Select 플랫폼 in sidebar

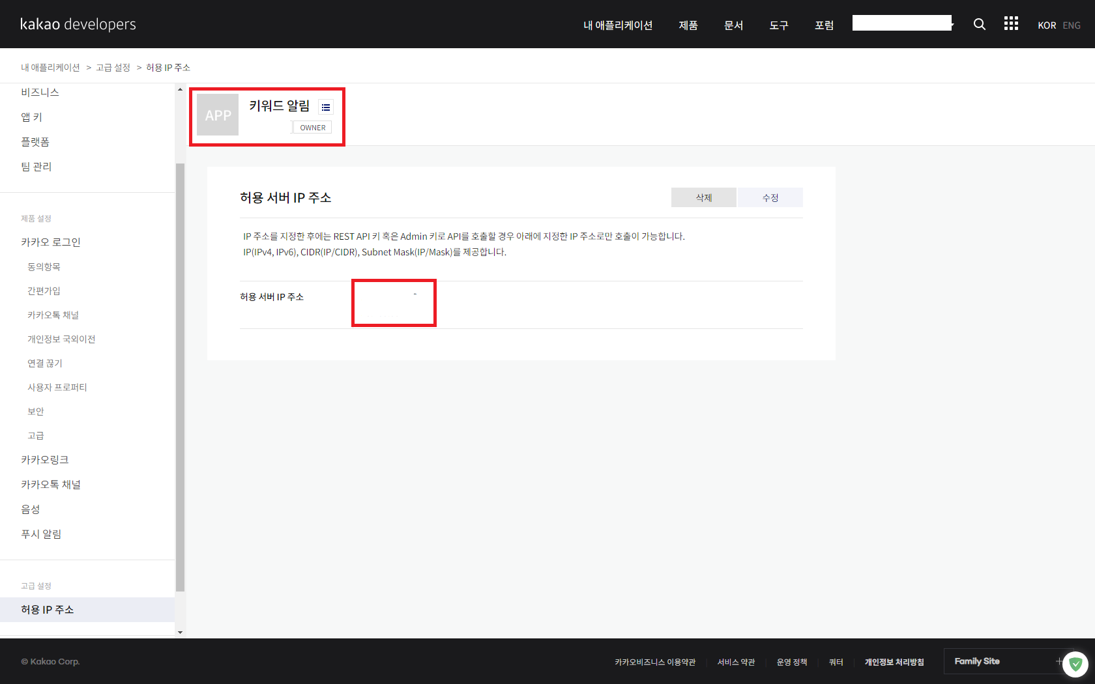[x=35, y=142]
